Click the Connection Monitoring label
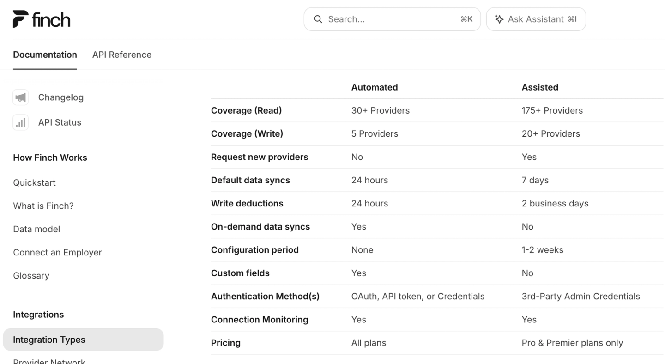 click(260, 320)
